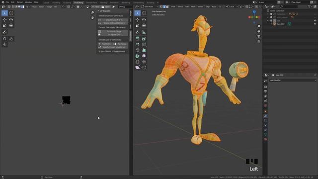This screenshot has width=318, height=179.
Task: Open Modifier properties wrench tab
Action: click(265, 116)
